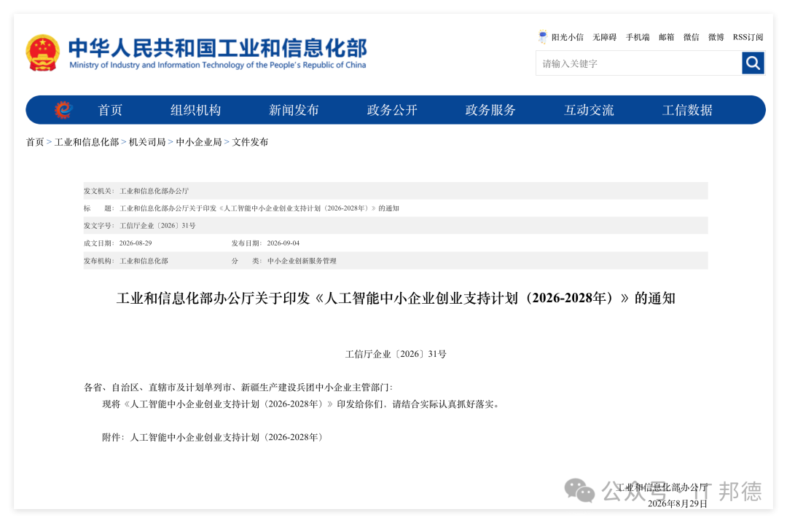Image resolution: width=787 pixels, height=523 pixels.
Task: Click the salutation line starting 各省、自治区
Action: 238,387
